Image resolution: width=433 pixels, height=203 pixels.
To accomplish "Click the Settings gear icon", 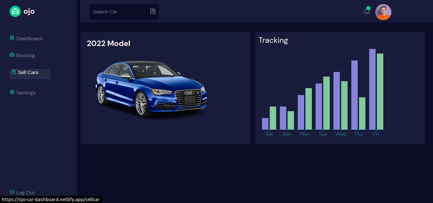I will click(x=12, y=92).
